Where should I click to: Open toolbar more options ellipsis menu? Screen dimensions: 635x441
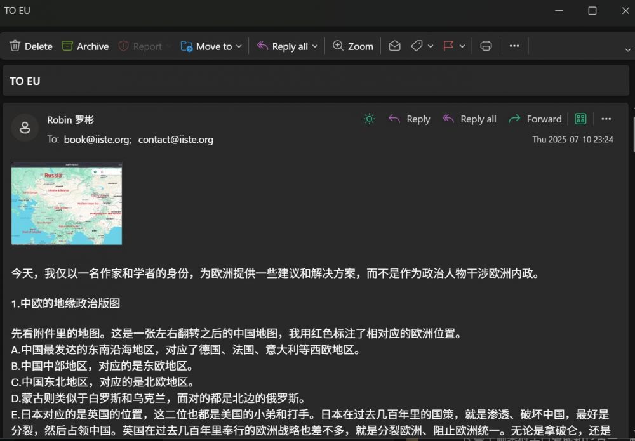pyautogui.click(x=514, y=46)
